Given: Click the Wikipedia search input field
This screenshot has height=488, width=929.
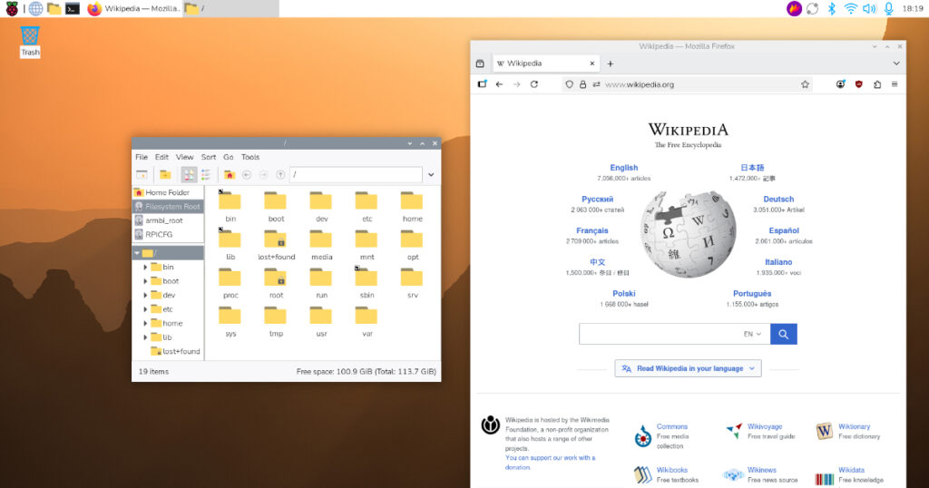Looking at the screenshot, I should coord(660,334).
